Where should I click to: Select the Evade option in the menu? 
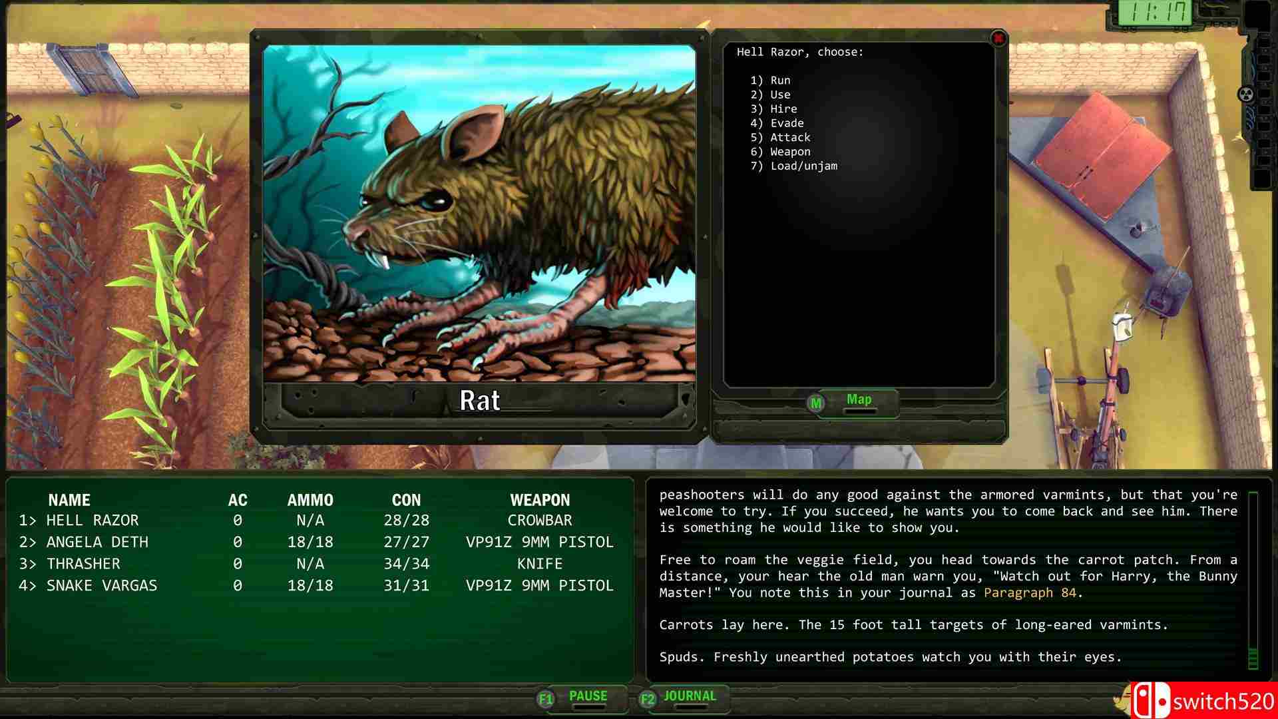point(786,123)
